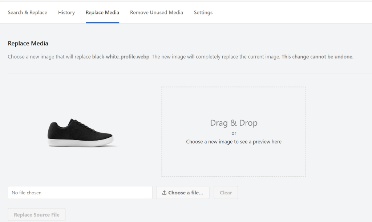Switch to the History tab

(x=66, y=12)
